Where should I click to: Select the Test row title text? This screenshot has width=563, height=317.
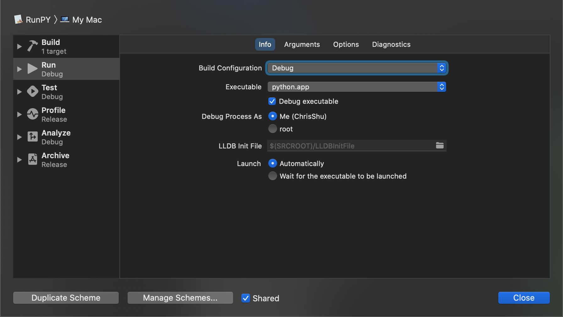click(x=49, y=87)
